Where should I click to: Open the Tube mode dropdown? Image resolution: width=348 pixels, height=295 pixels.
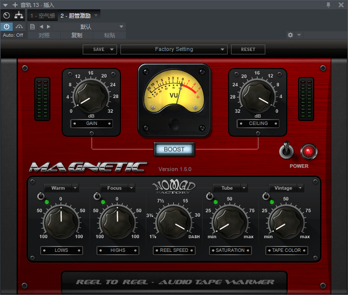pos(231,188)
